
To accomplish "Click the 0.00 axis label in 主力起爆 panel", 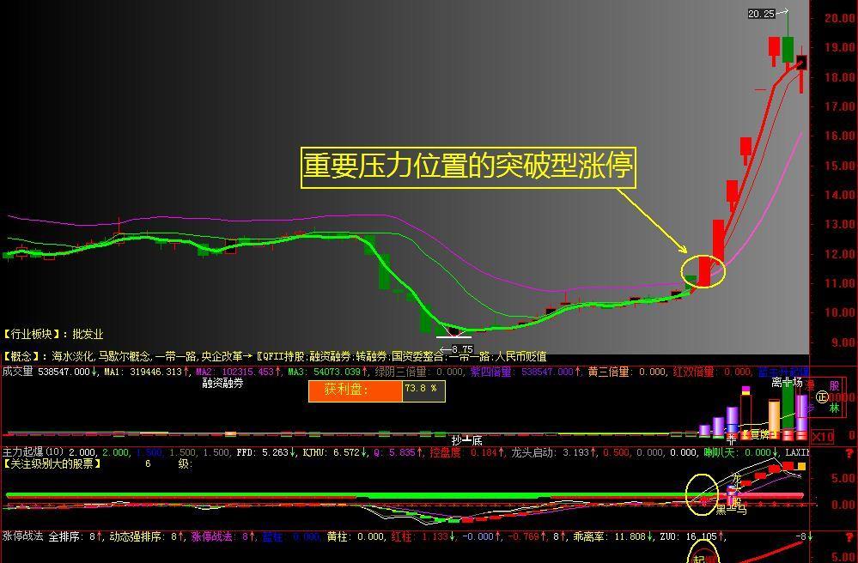I will pyautogui.click(x=843, y=505).
